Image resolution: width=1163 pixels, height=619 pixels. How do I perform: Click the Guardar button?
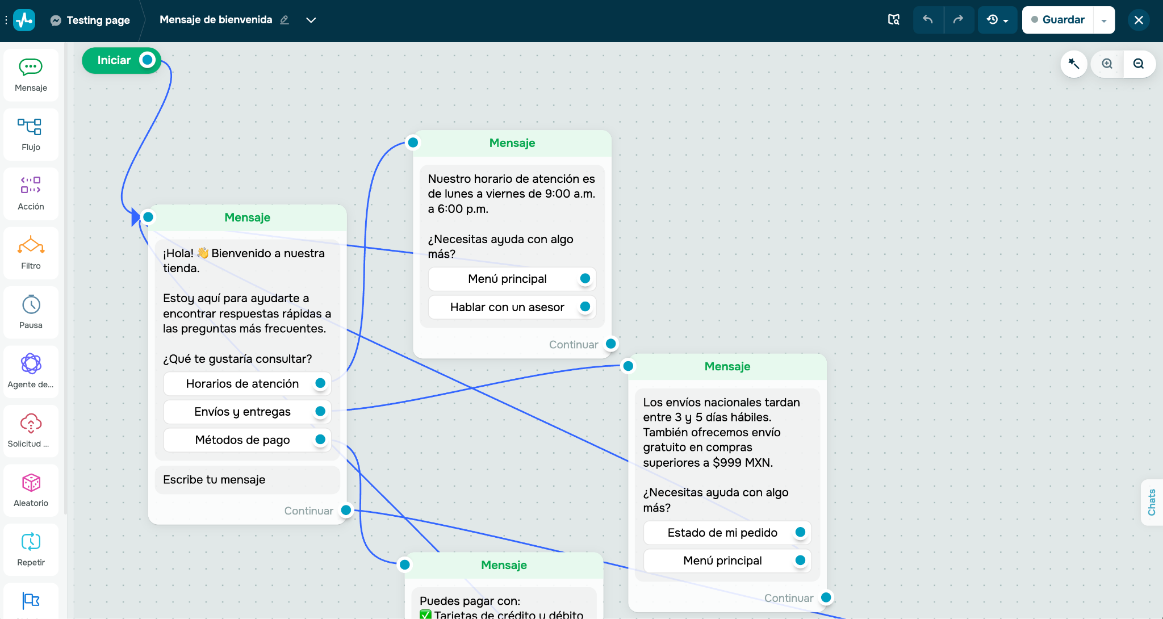point(1058,20)
